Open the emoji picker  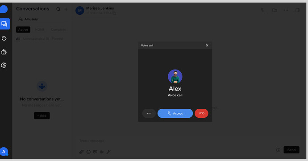[x=88, y=152]
